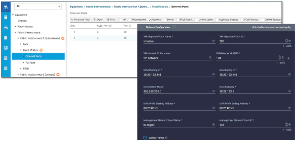
Task: Expand the Rack-Mounts tree node
Action: 15,26
